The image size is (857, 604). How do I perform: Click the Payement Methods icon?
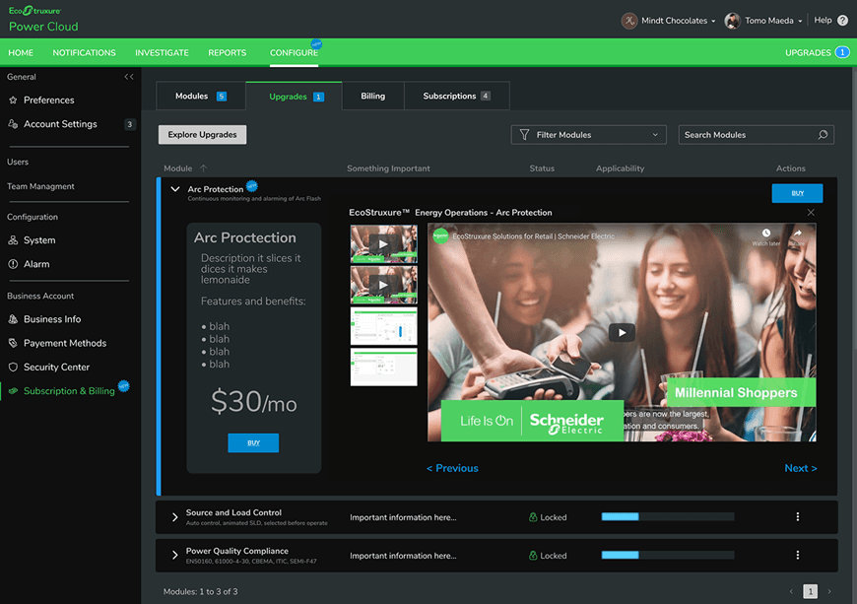pyautogui.click(x=13, y=343)
